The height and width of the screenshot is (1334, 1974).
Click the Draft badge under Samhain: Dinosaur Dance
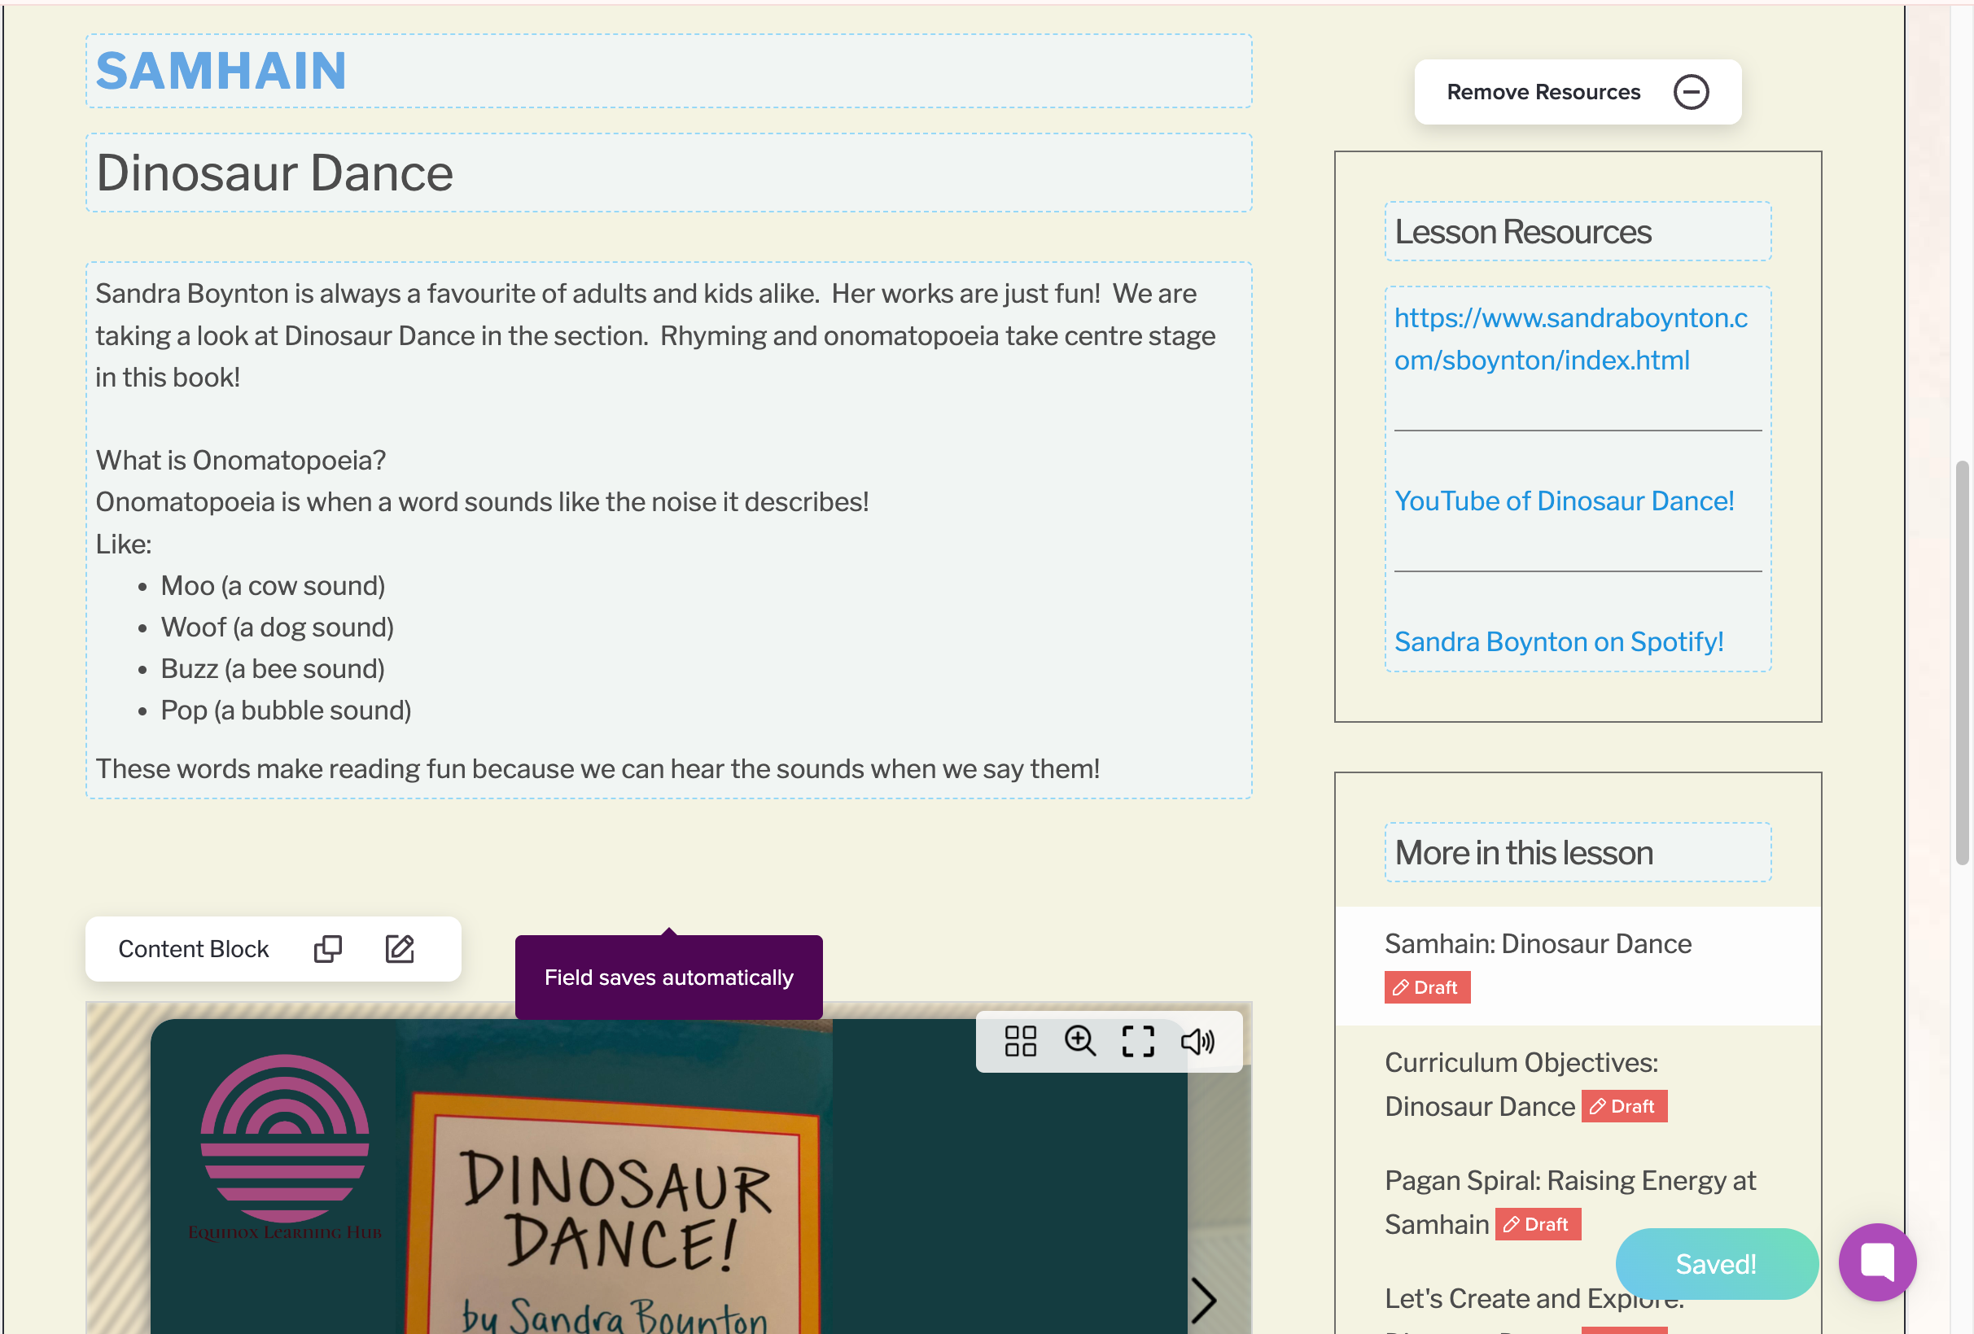(x=1427, y=987)
